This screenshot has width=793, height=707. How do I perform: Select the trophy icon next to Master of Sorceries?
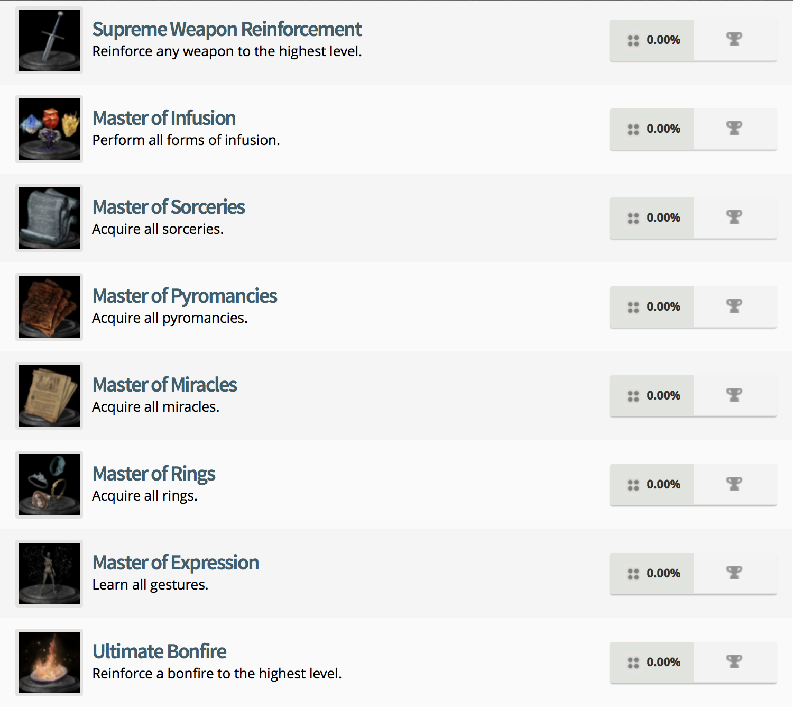(x=734, y=217)
